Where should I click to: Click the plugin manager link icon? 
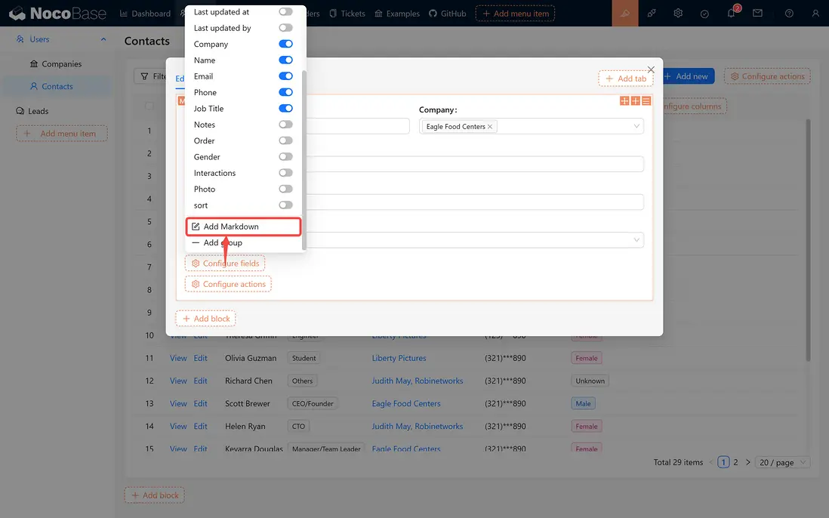[651, 13]
